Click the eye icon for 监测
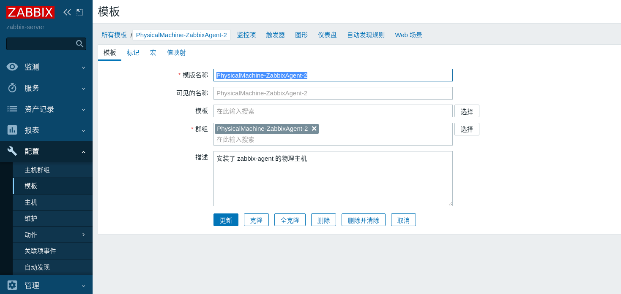Viewport: 621px width, 294px height. click(x=12, y=67)
